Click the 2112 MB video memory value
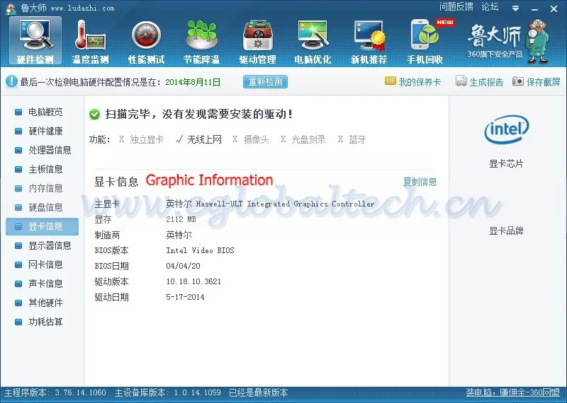567x403 pixels. click(x=181, y=219)
